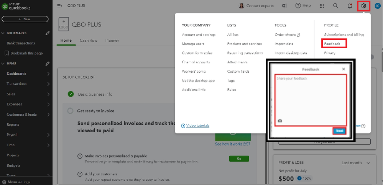383x185 pixels.
Task: Open Custom fields list
Action: (238, 72)
